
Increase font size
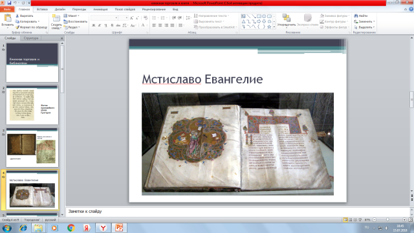coord(131,18)
